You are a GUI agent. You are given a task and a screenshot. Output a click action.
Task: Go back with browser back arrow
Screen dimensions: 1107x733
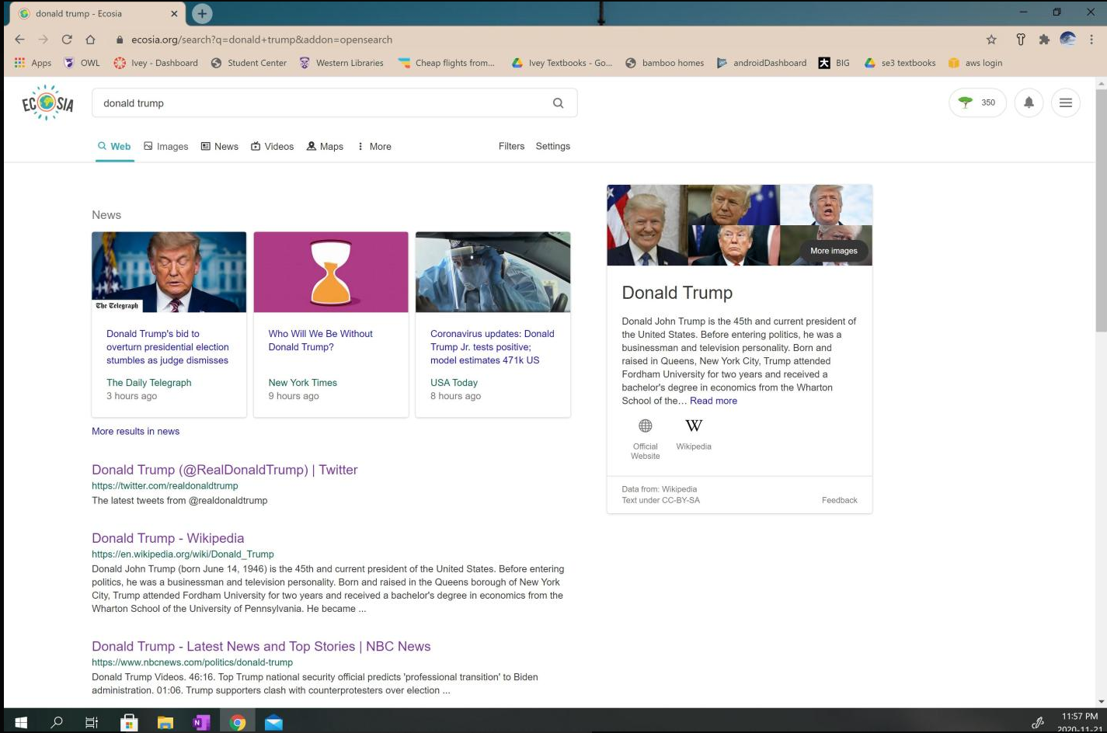coord(20,40)
